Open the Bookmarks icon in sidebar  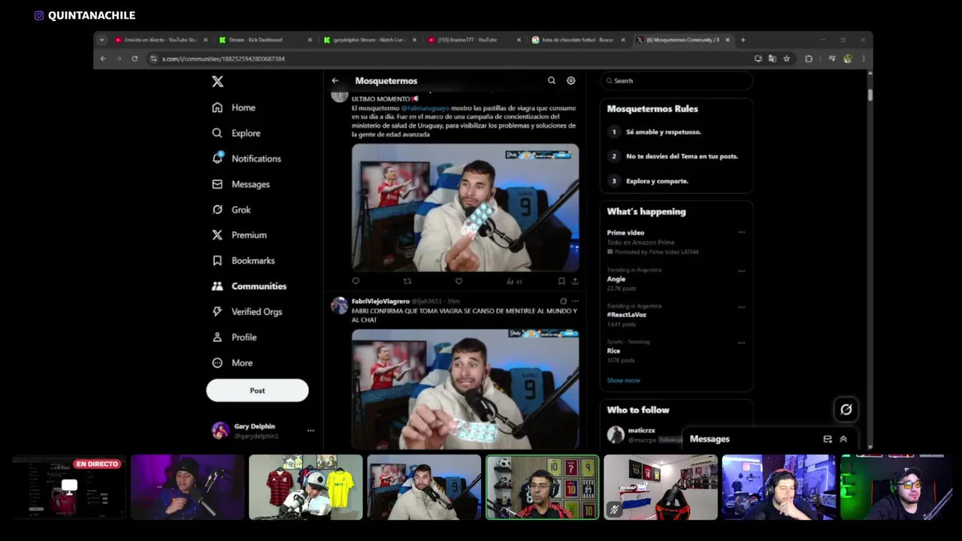pos(217,261)
